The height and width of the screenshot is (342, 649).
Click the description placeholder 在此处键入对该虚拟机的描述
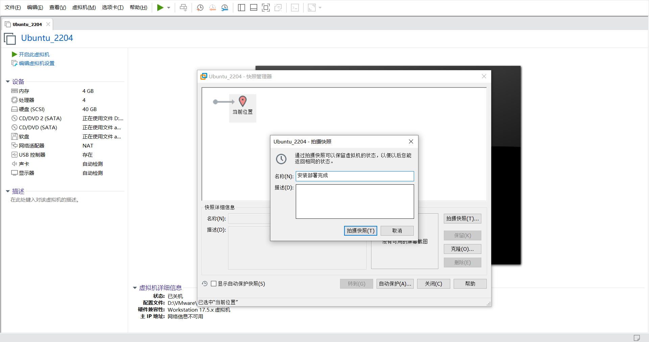coord(45,200)
